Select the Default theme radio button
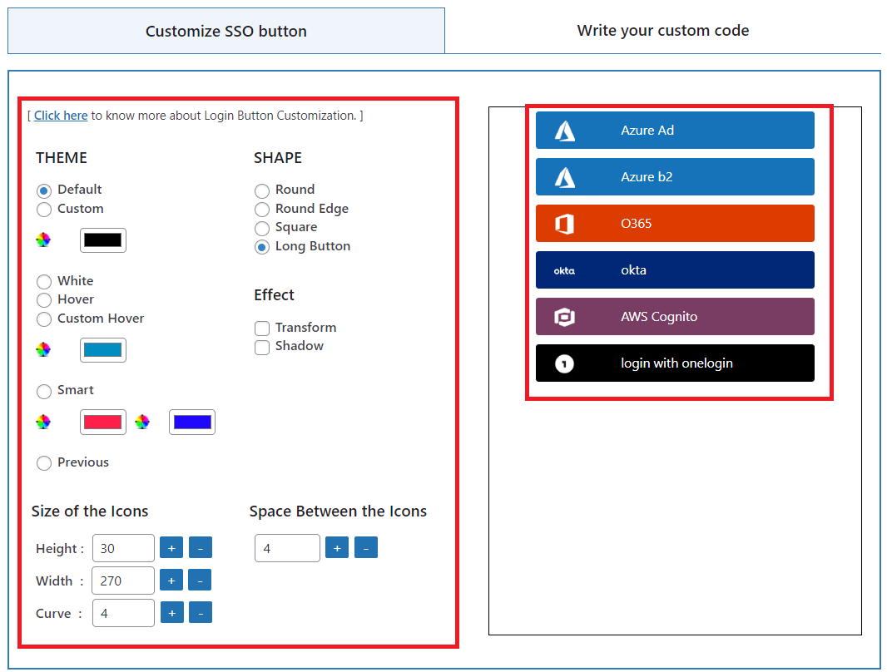This screenshot has width=887, height=672. (x=44, y=190)
